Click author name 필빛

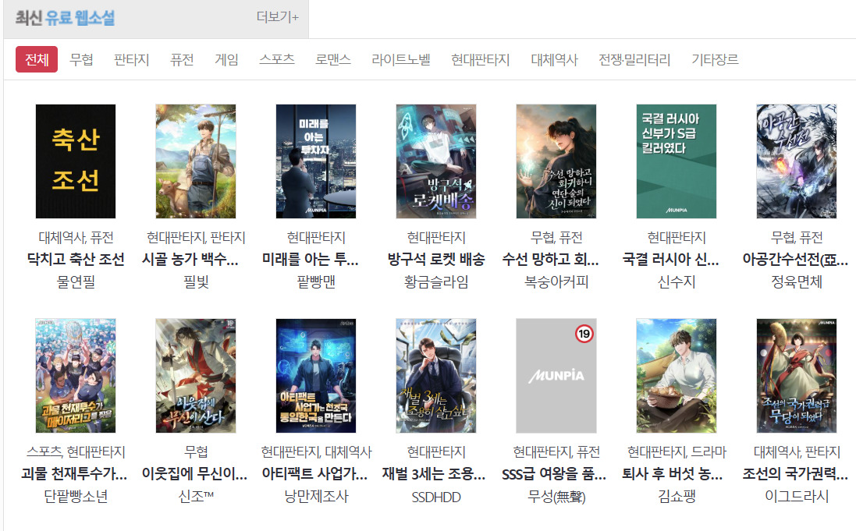[196, 282]
